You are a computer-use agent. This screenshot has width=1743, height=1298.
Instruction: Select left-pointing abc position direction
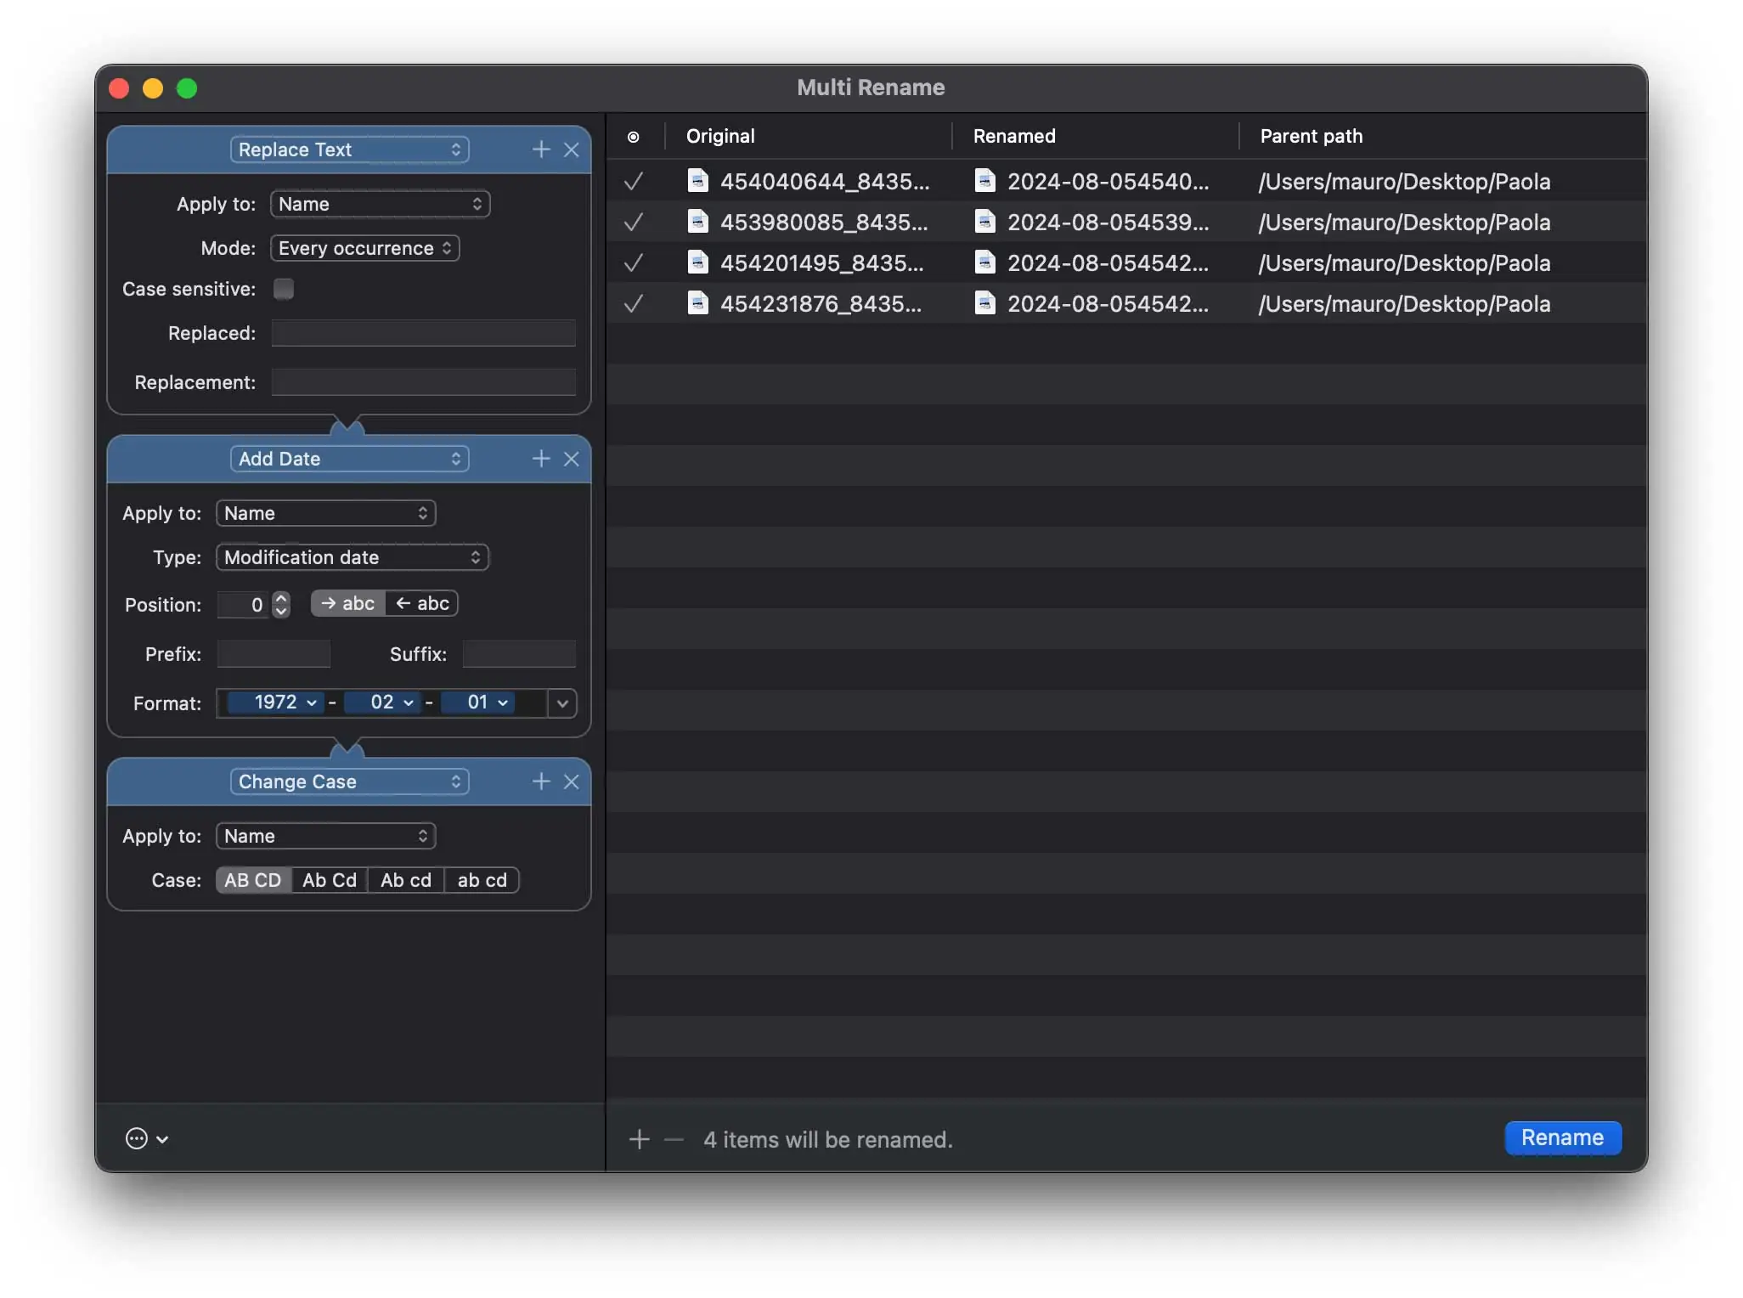422,603
